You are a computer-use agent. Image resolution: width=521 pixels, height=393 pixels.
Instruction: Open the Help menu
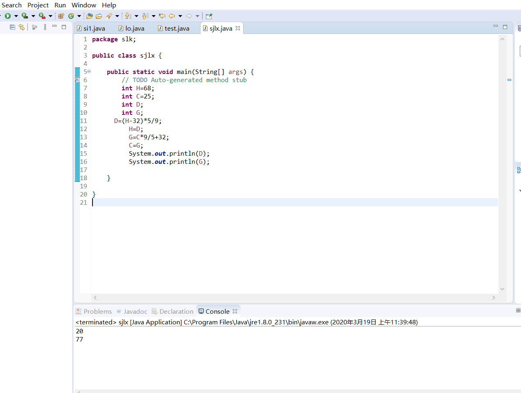109,5
